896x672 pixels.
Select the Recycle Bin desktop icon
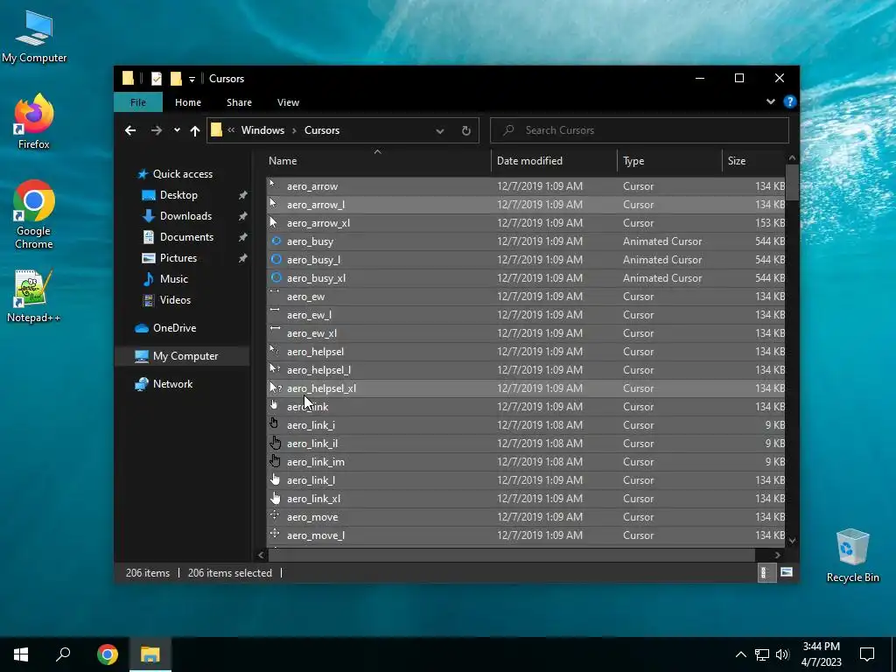click(852, 556)
